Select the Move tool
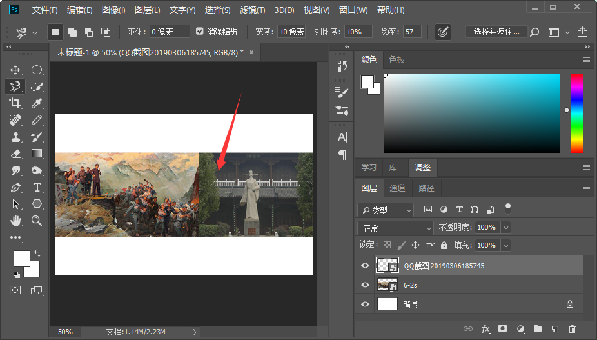This screenshot has height=340, width=597. [15, 70]
